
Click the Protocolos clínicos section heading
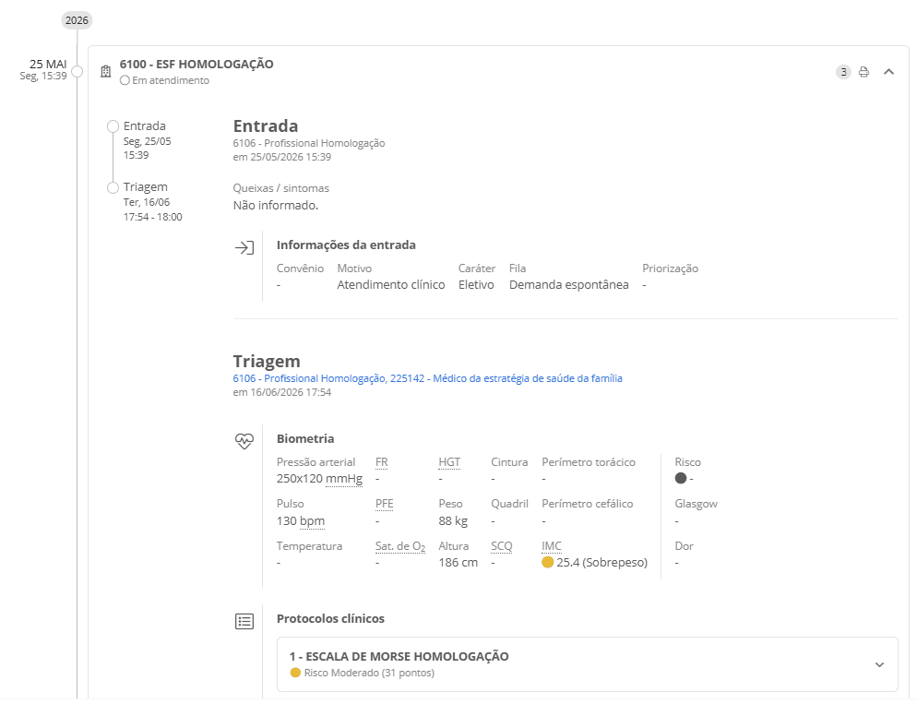click(x=330, y=618)
